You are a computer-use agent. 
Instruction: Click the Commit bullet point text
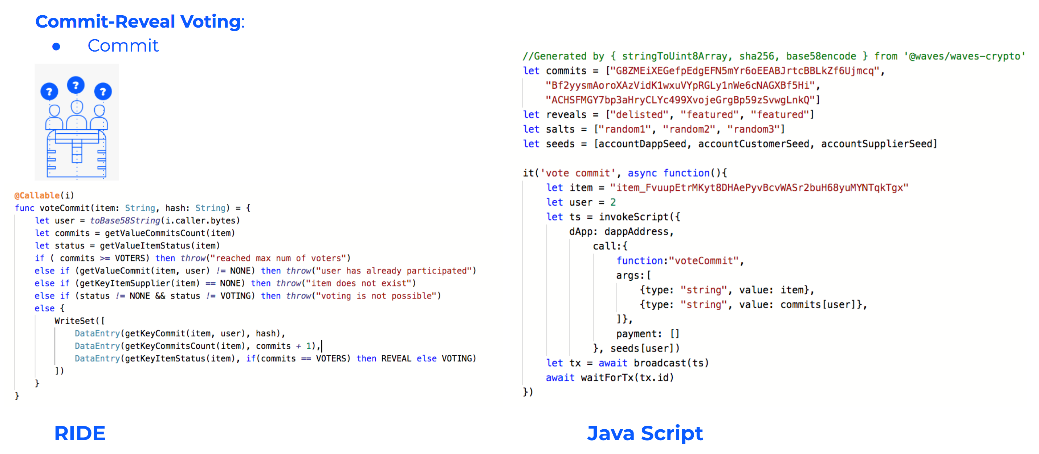point(123,46)
